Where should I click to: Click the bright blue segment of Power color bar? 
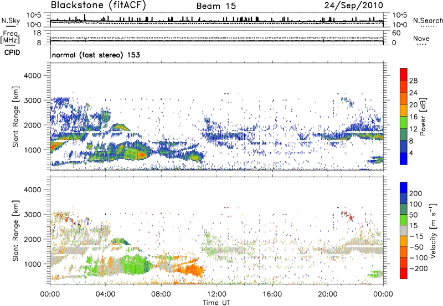pos(404,159)
